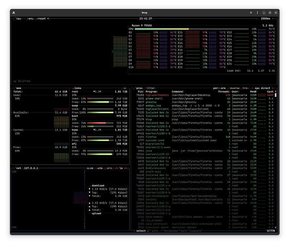Viewport: 289px width, 246px height.
Task: Click the total CPU usage bar
Action: 191,29
